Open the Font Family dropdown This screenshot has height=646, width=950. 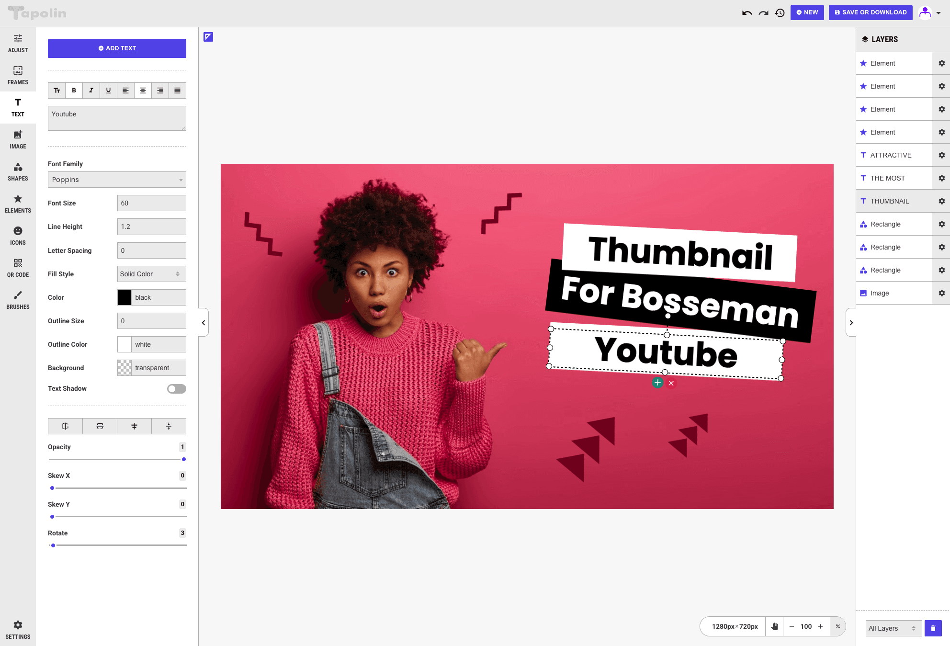click(x=117, y=180)
